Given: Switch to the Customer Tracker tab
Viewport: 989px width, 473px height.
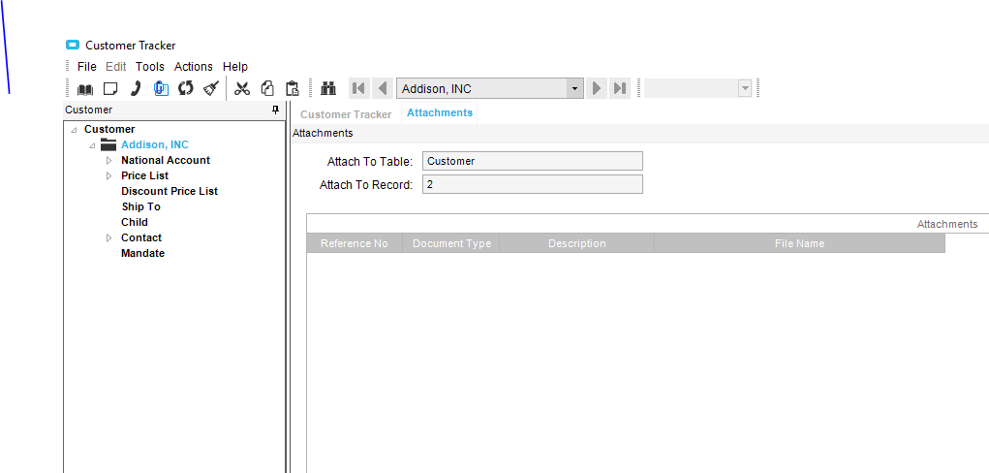Looking at the screenshot, I should 346,114.
